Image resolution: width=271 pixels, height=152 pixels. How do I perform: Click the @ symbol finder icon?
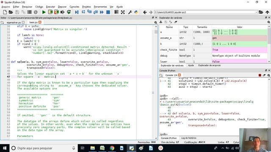pos(36,12)
